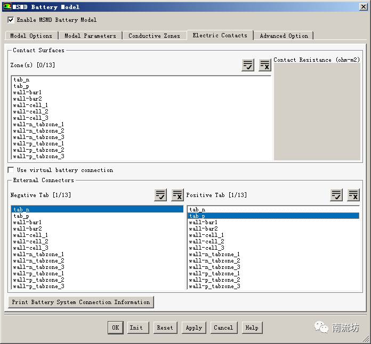
Task: Deselect all zones in Contact Surfaces list
Action: click(265, 65)
